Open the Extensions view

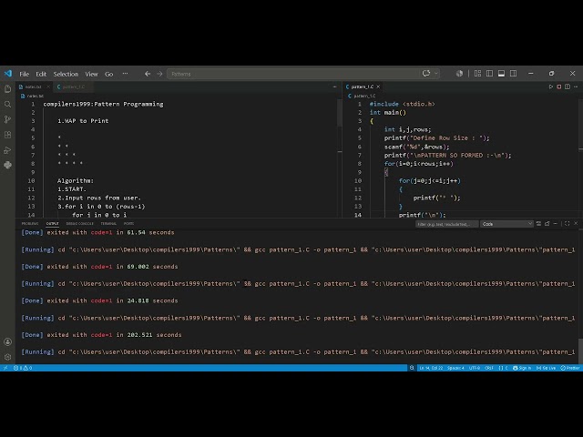7,135
